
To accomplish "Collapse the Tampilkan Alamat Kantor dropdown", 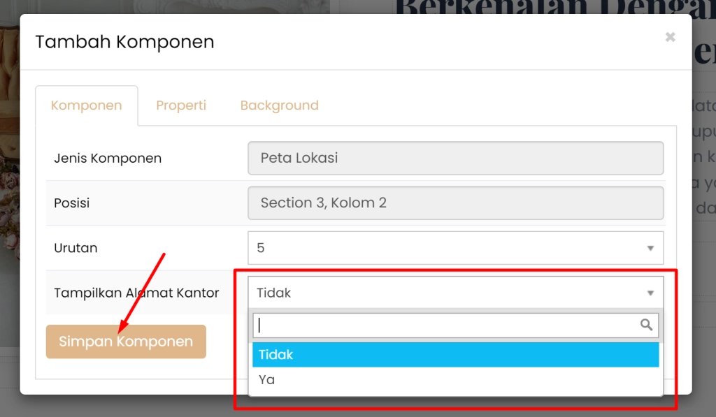I will click(447, 293).
